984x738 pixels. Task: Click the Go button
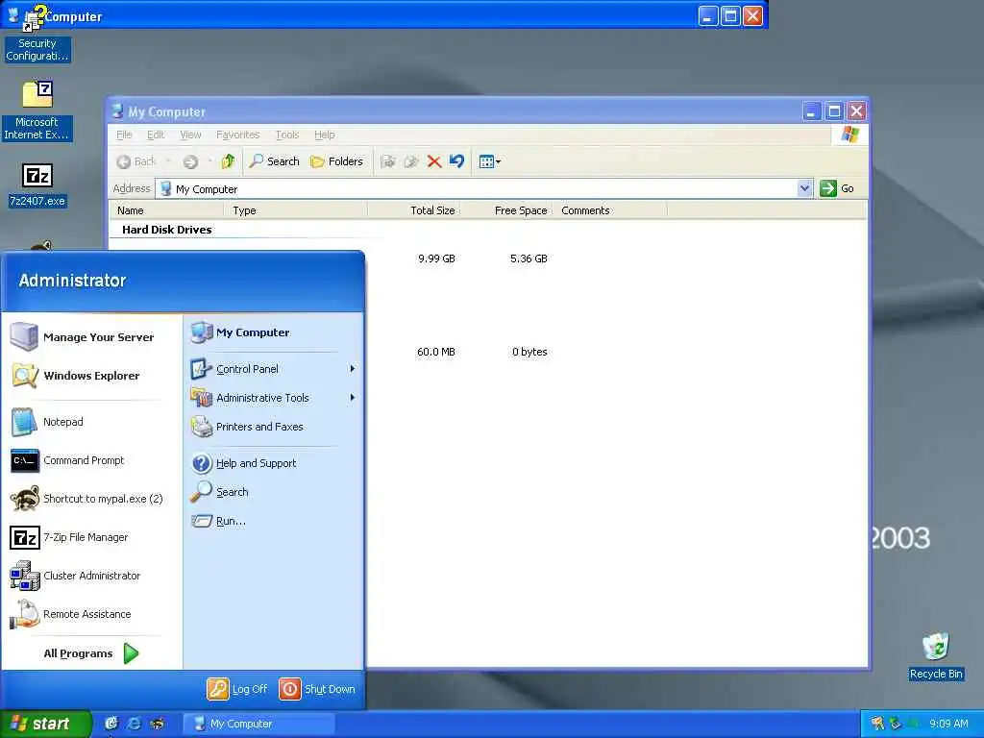click(x=838, y=188)
